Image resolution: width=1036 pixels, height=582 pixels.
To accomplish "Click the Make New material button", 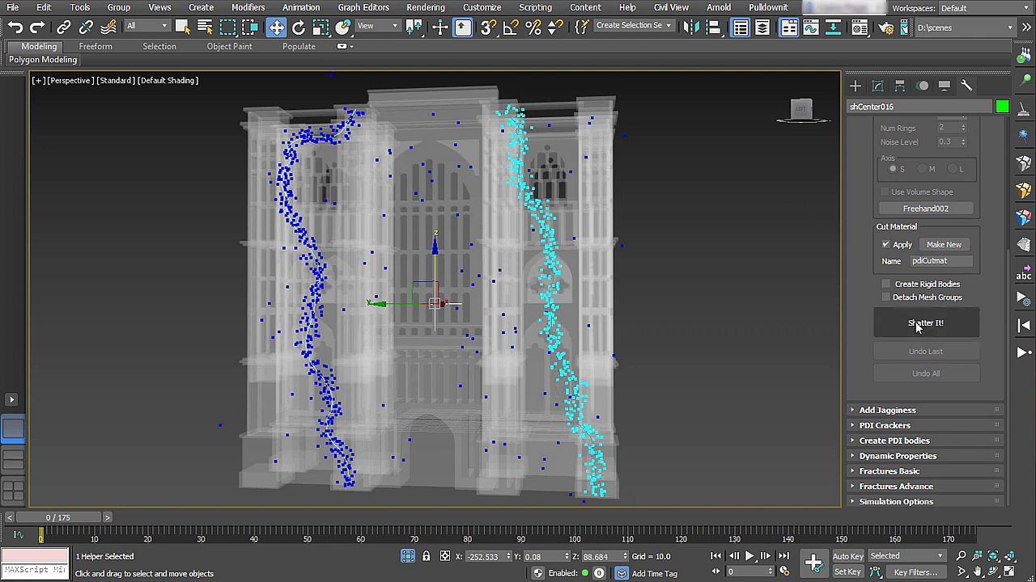I will [x=944, y=245].
